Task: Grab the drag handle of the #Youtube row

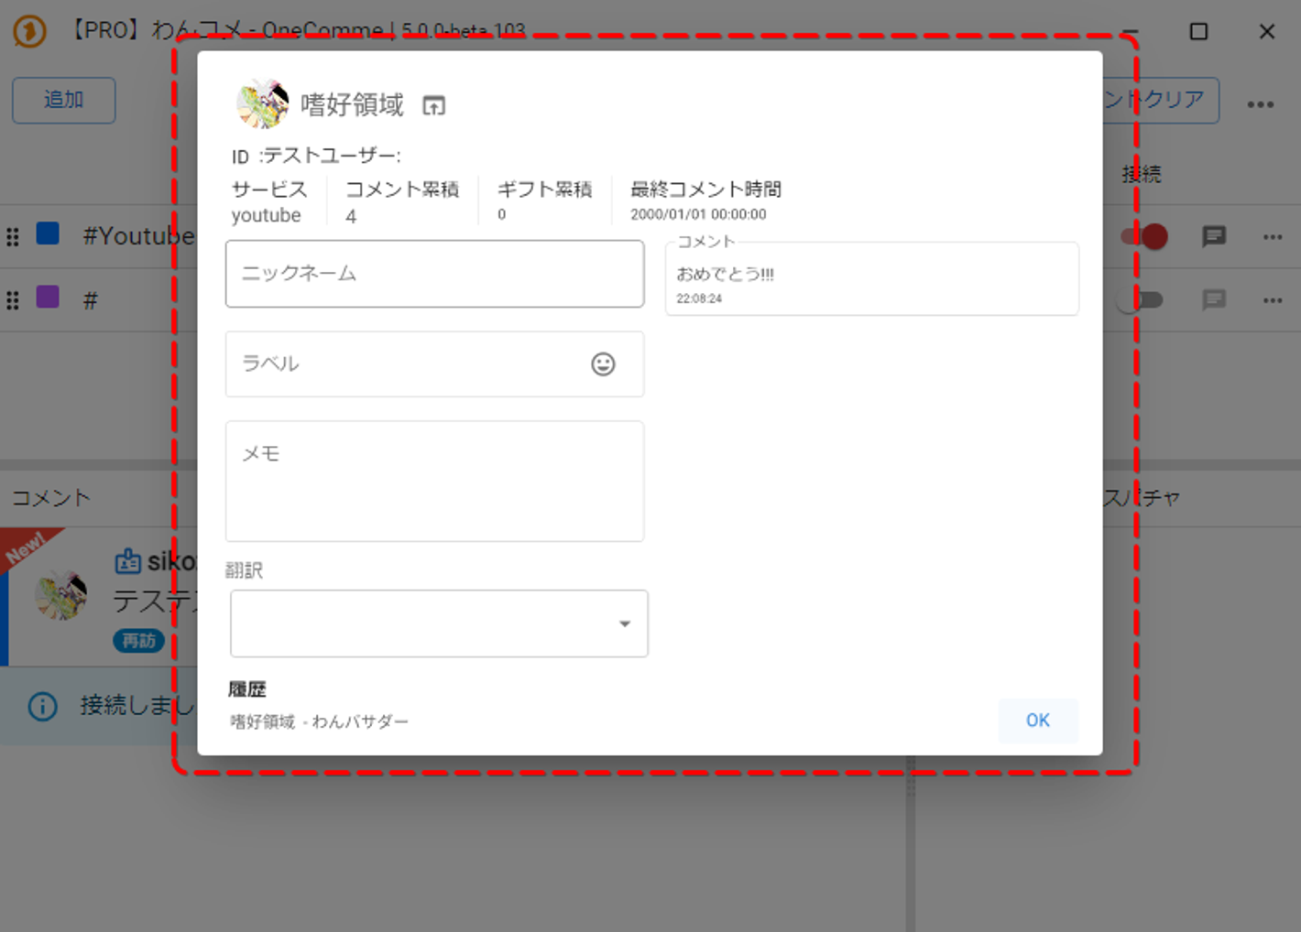Action: pos(13,237)
